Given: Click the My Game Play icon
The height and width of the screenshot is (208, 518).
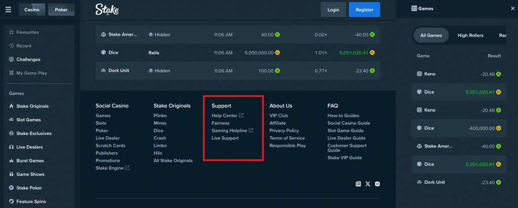Looking at the screenshot, I should pos(12,73).
